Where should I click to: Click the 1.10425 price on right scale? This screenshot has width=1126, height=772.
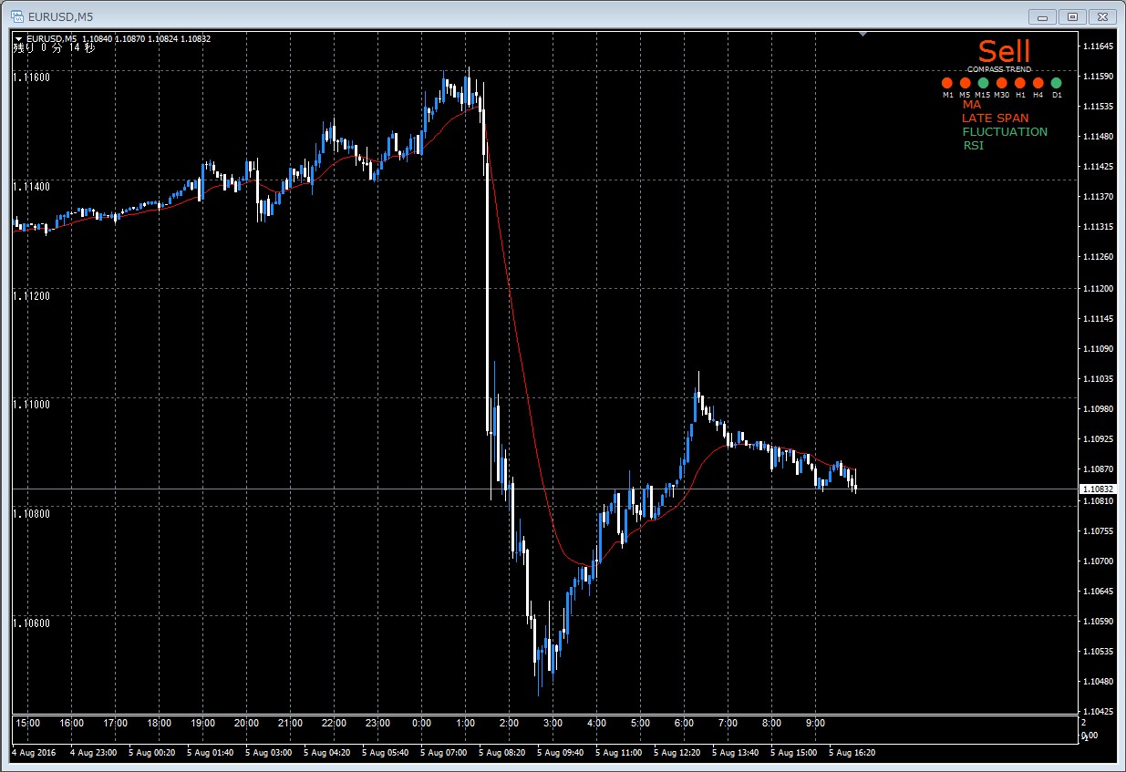pyautogui.click(x=1097, y=712)
